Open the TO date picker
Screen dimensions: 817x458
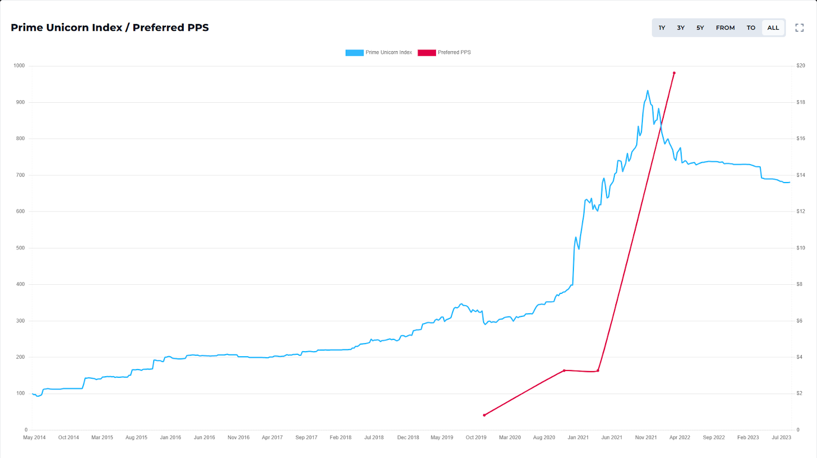tap(751, 28)
